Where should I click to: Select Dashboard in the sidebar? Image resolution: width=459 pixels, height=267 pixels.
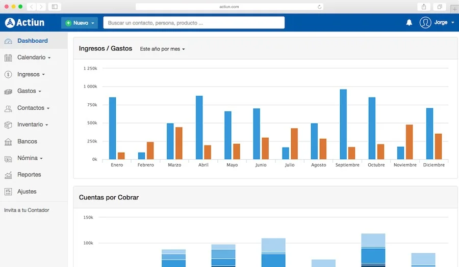point(34,41)
